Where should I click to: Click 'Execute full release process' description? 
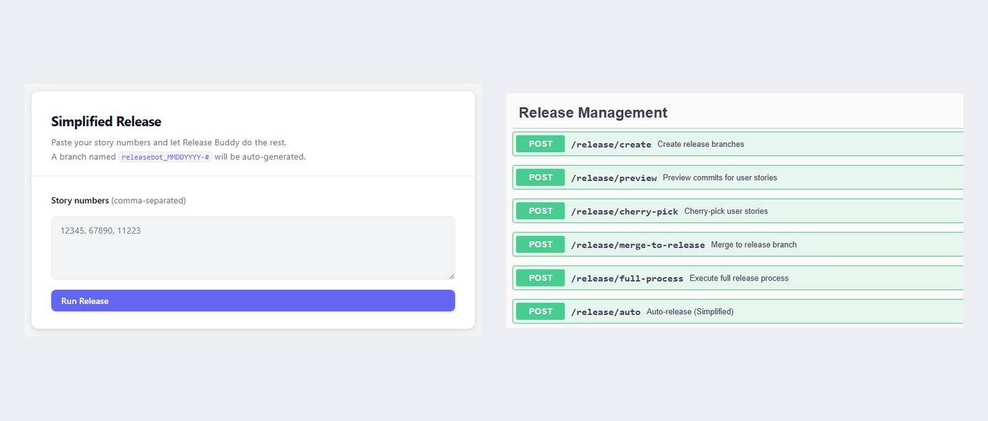[x=739, y=278]
